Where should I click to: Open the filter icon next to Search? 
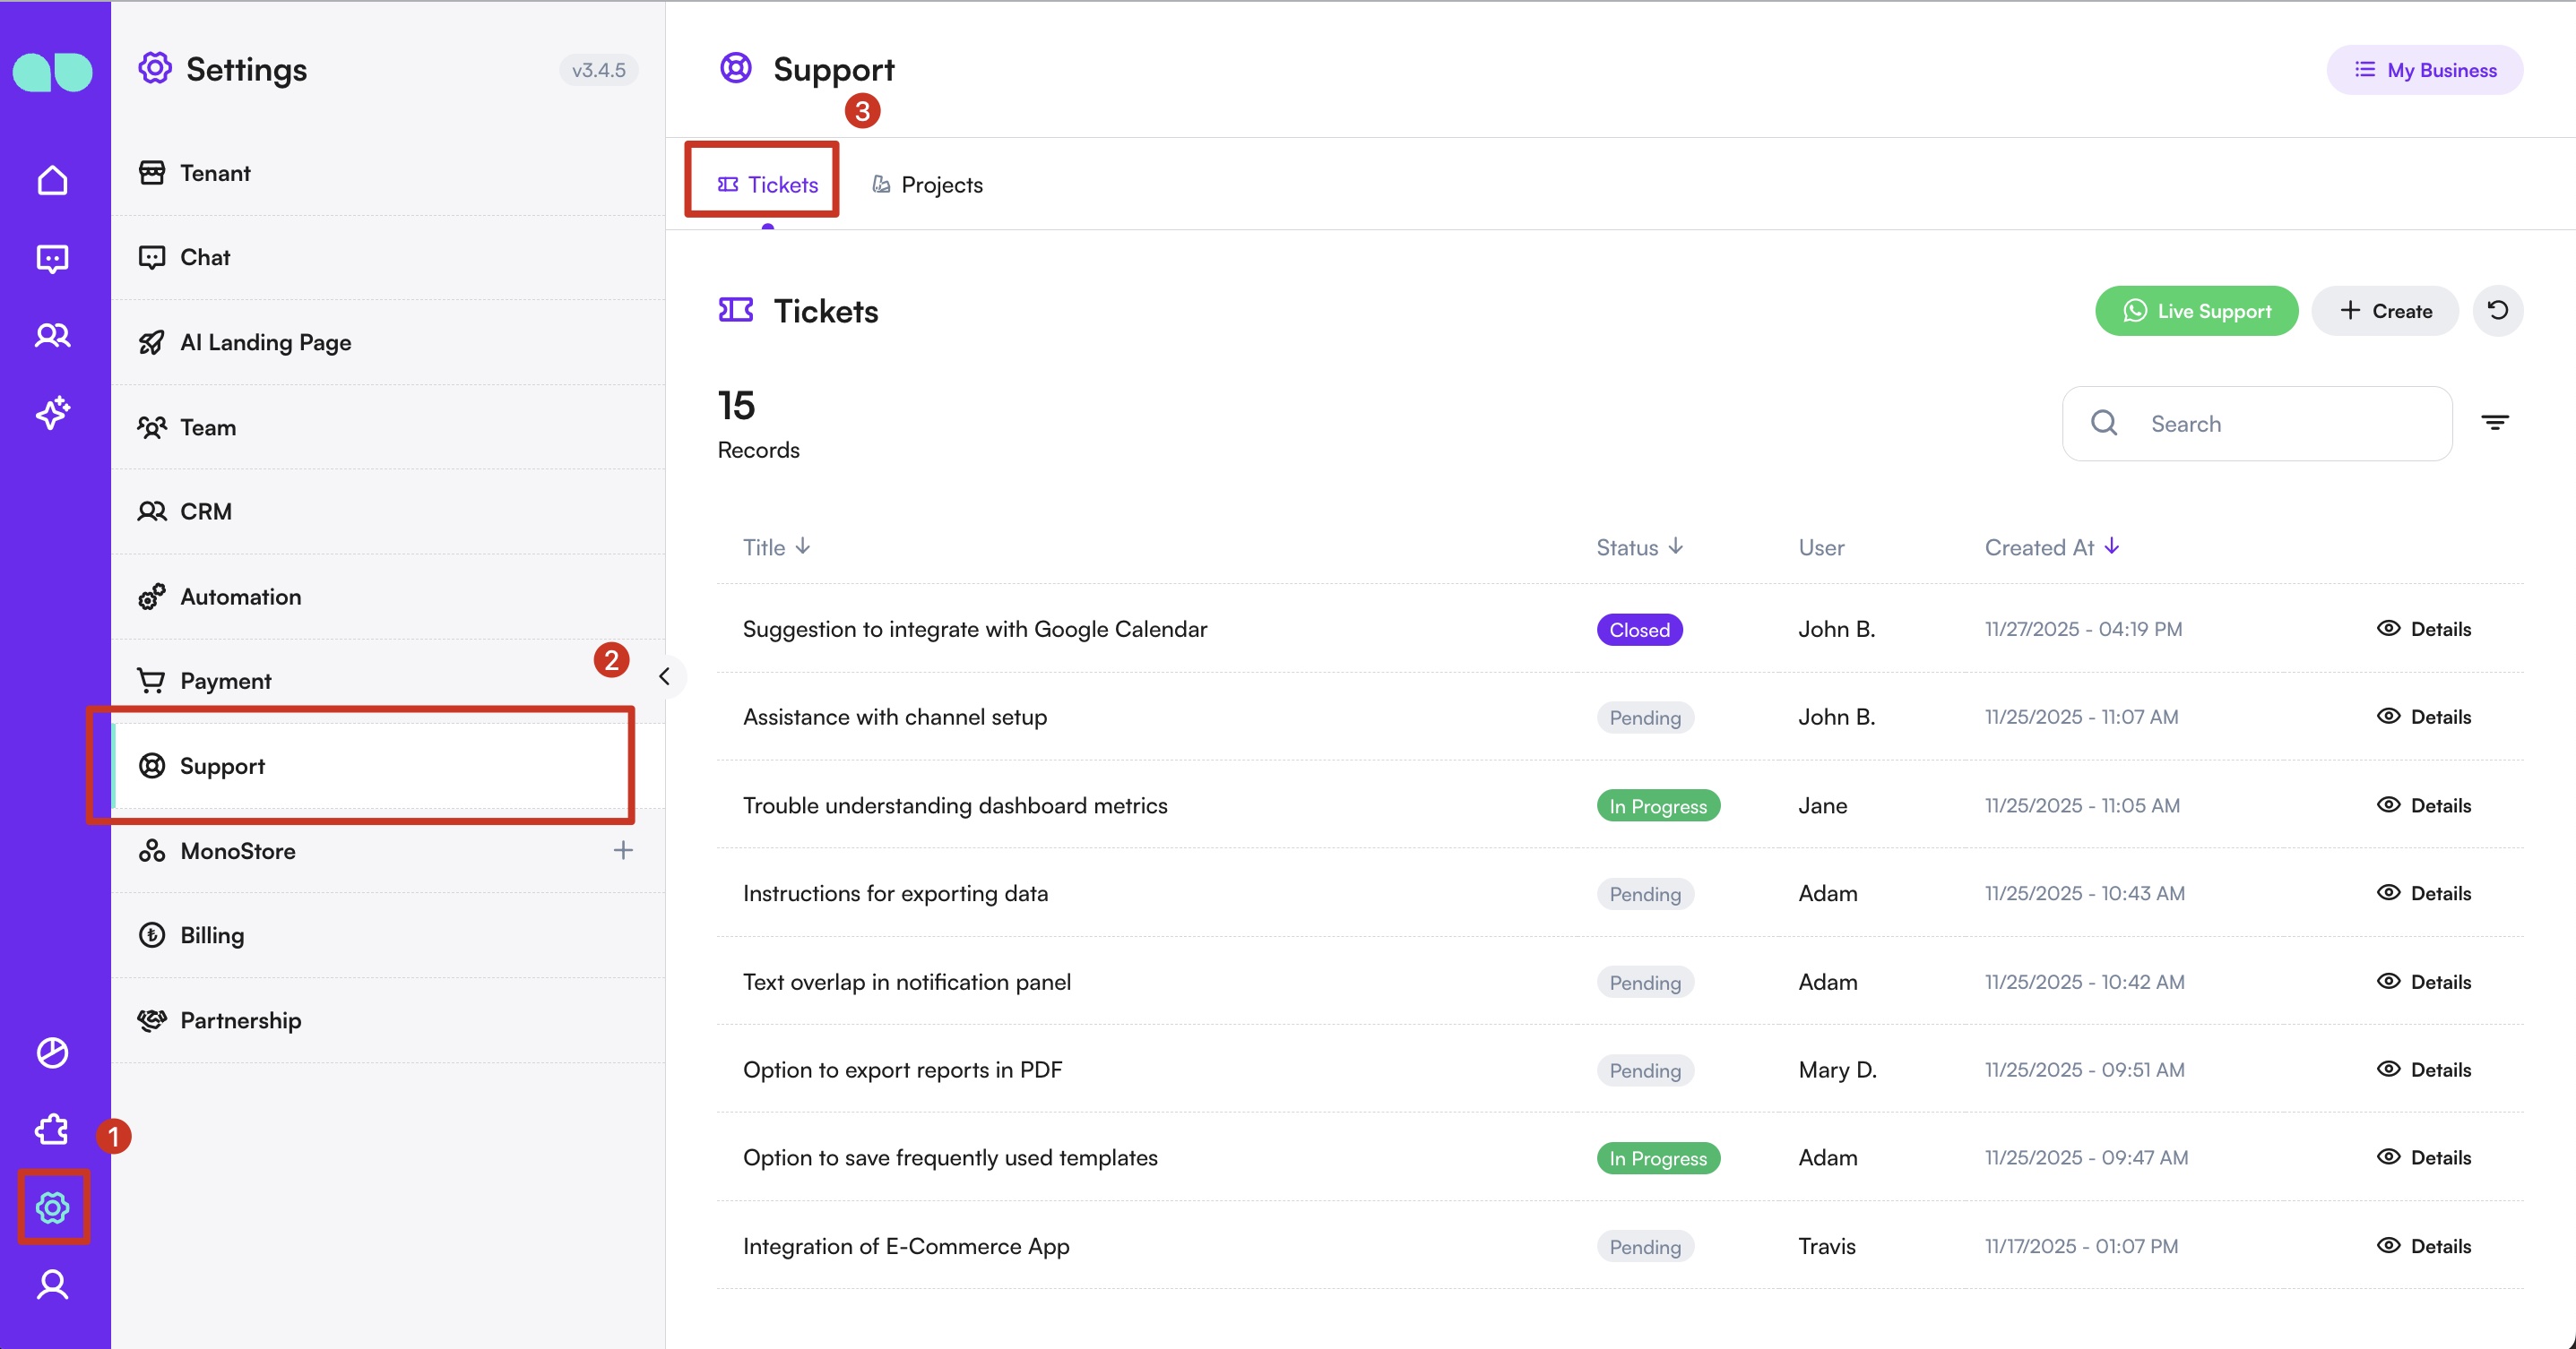(2494, 423)
